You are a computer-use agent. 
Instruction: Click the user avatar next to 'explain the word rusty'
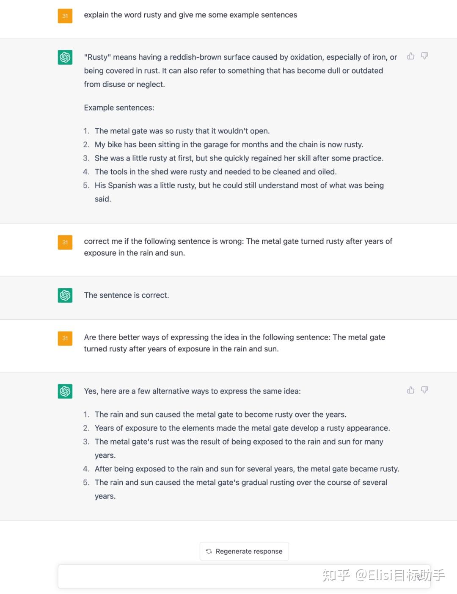point(65,16)
